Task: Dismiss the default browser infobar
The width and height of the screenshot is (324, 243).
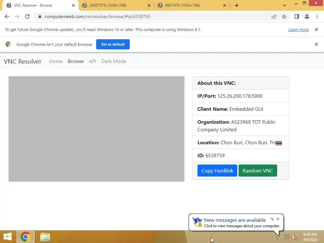Action: [316, 44]
